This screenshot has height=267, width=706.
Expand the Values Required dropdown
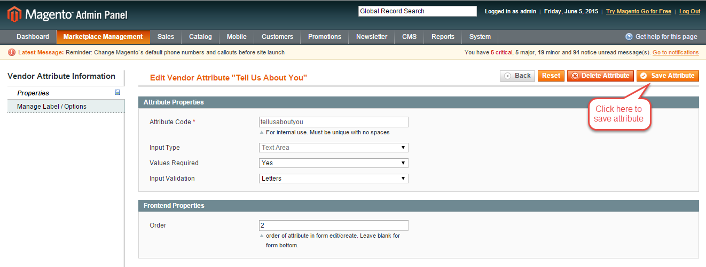[334, 163]
